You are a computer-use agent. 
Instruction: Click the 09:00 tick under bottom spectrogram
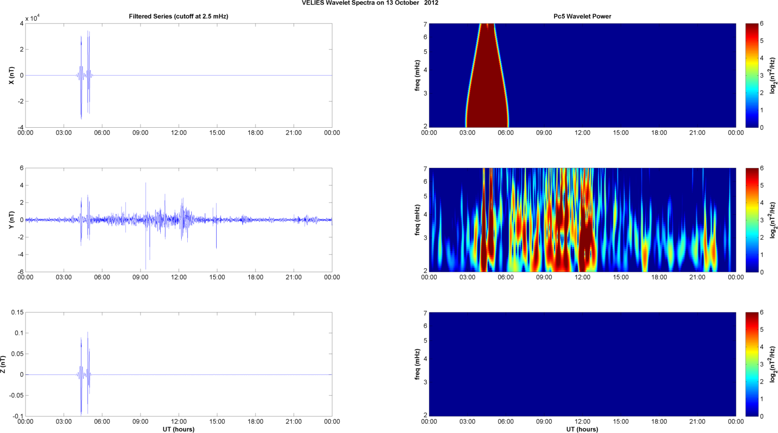544,422
